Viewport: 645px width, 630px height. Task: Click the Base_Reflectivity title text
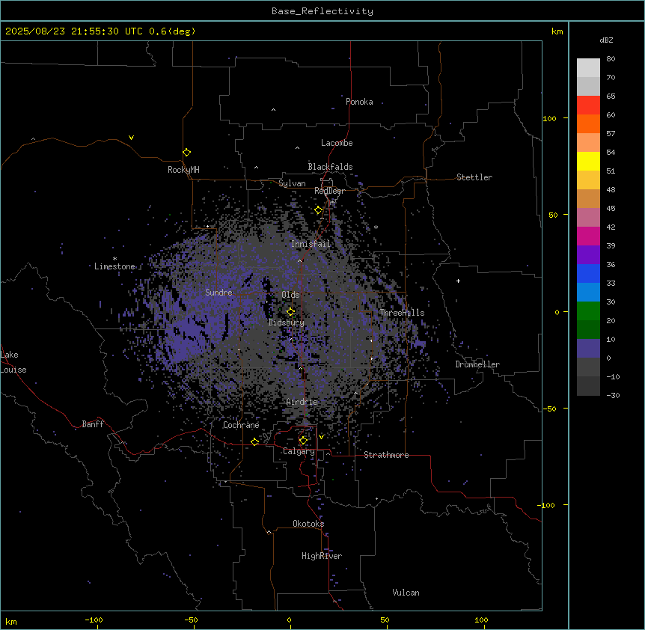pyautogui.click(x=322, y=11)
